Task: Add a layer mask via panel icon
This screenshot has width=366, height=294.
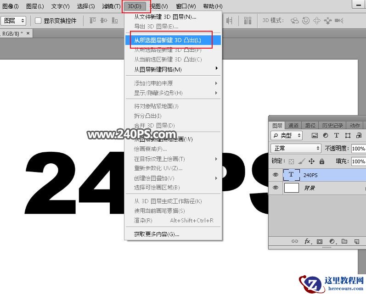Action: 320,242
